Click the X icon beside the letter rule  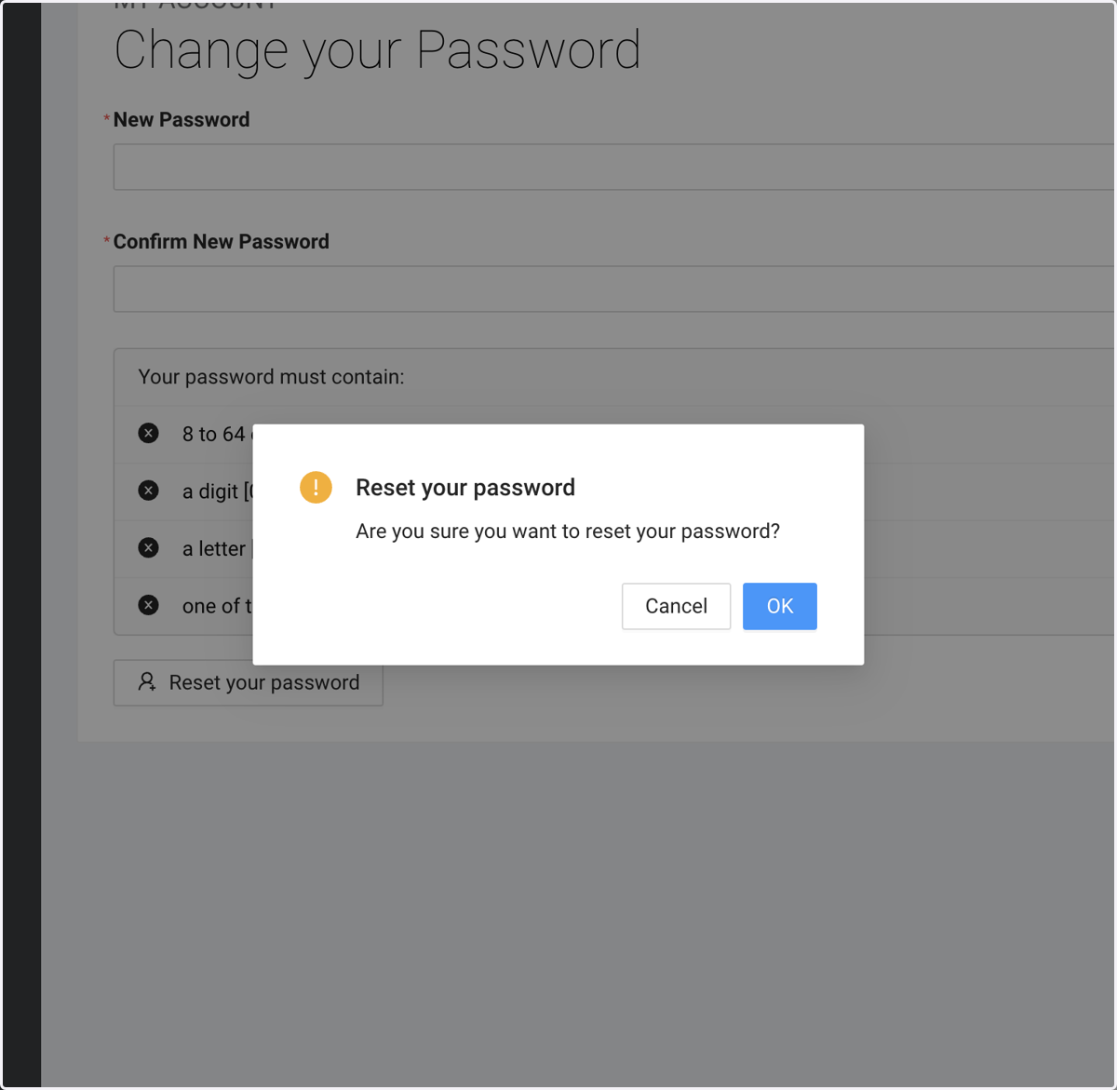(x=148, y=547)
